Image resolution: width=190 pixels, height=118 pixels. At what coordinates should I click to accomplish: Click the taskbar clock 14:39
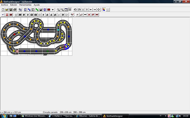(x=186, y=116)
